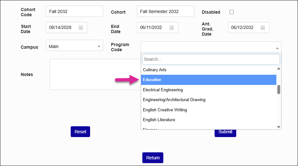
Task: Click the program list scrollbar thumb
Action: [x=279, y=89]
